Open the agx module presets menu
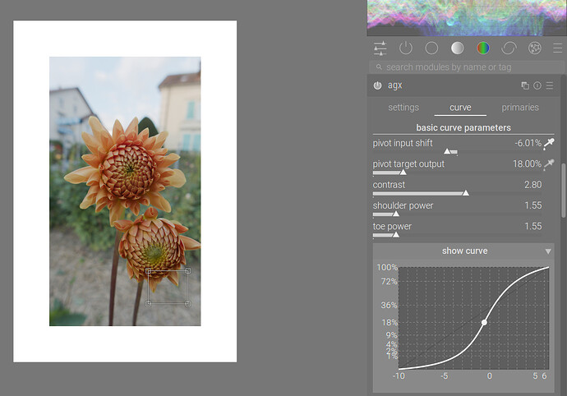Viewport: 567px width, 396px height. (x=550, y=85)
